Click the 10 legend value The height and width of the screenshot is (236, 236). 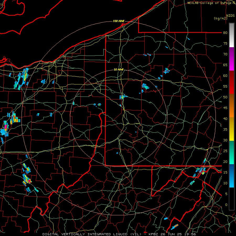(225, 183)
